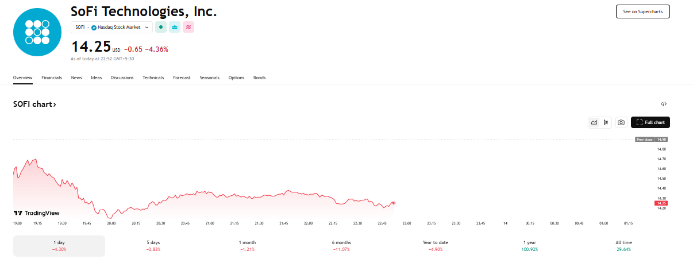This screenshot has width=693, height=259.
Task: Open the Ideas tab
Action: 97,78
